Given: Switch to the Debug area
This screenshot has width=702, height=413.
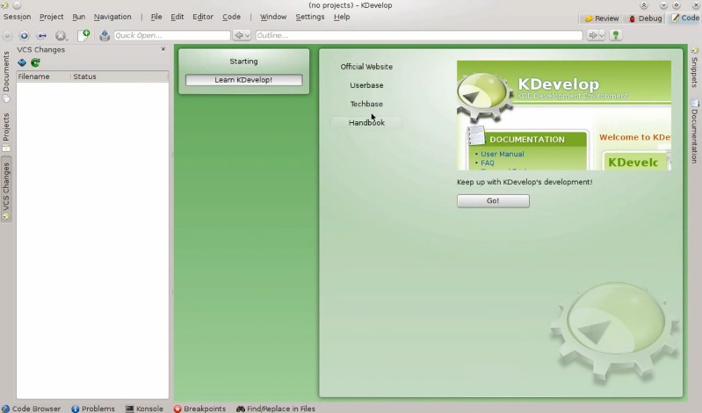Looking at the screenshot, I should tap(645, 18).
